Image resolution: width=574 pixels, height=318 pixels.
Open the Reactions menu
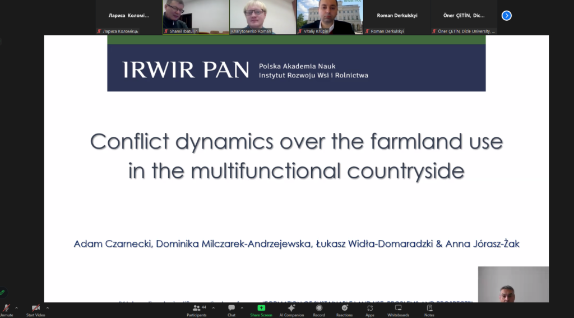(344, 308)
